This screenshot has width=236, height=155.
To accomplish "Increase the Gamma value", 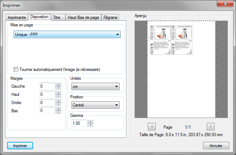I will [x=90, y=122].
